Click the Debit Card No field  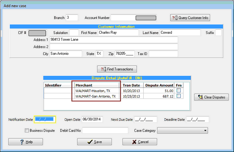click(x=105, y=130)
